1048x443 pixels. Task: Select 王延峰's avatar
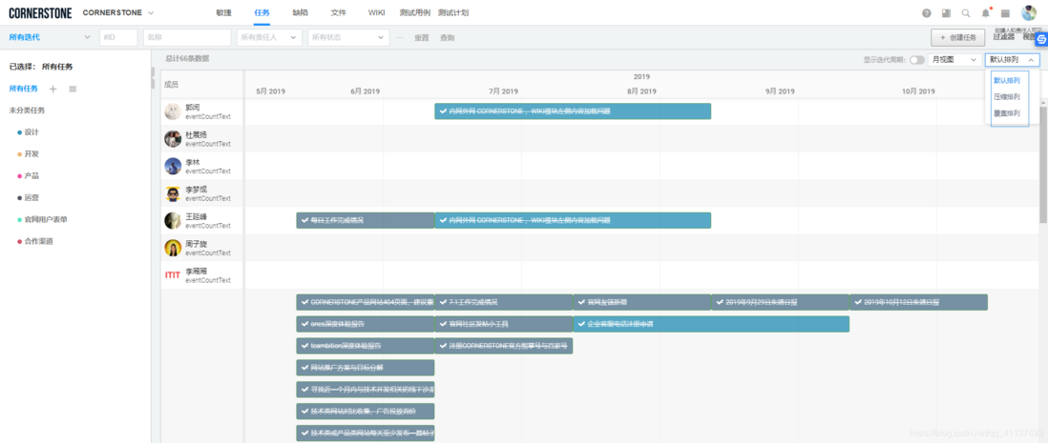point(173,221)
